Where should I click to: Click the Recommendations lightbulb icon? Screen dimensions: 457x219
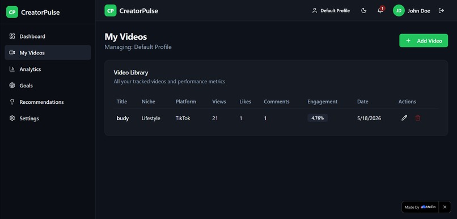(12, 102)
